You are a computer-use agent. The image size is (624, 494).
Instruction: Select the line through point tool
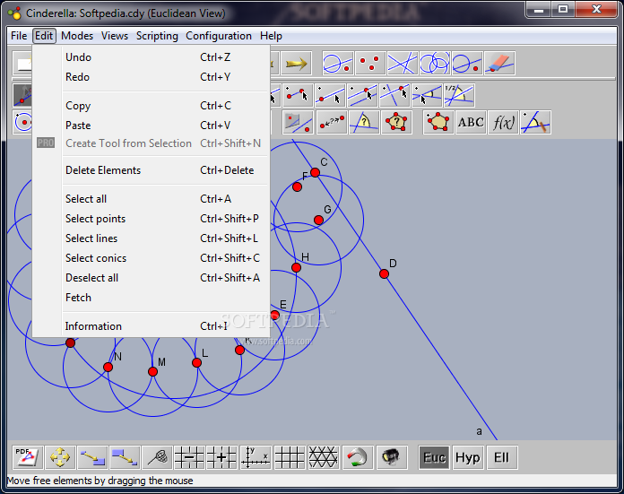tap(330, 95)
